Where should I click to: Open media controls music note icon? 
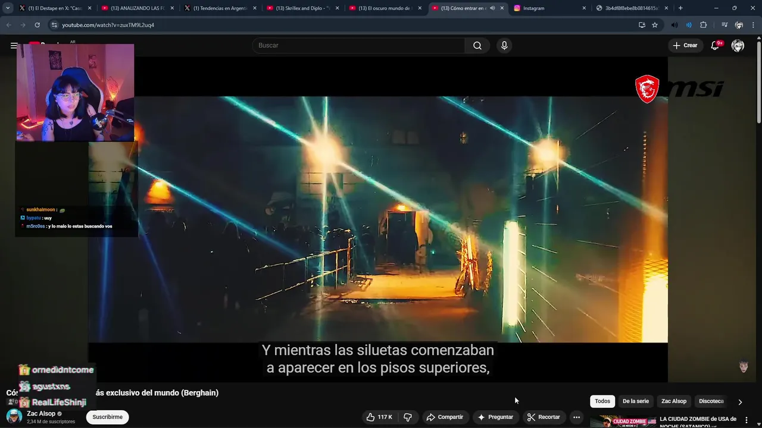coord(724,25)
